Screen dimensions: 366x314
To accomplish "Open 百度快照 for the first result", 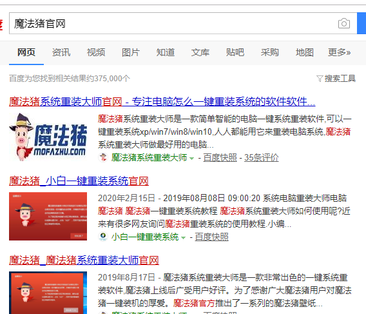I will (x=220, y=157).
